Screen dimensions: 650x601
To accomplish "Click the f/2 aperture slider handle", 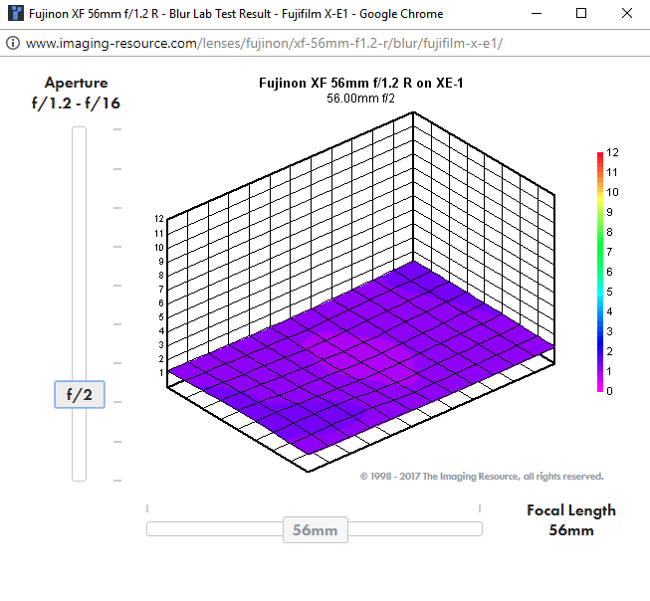I will (80, 395).
